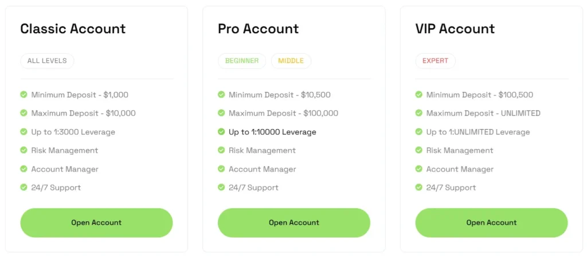Click check icon next to Minimum Deposit - $100,500

coord(419,94)
